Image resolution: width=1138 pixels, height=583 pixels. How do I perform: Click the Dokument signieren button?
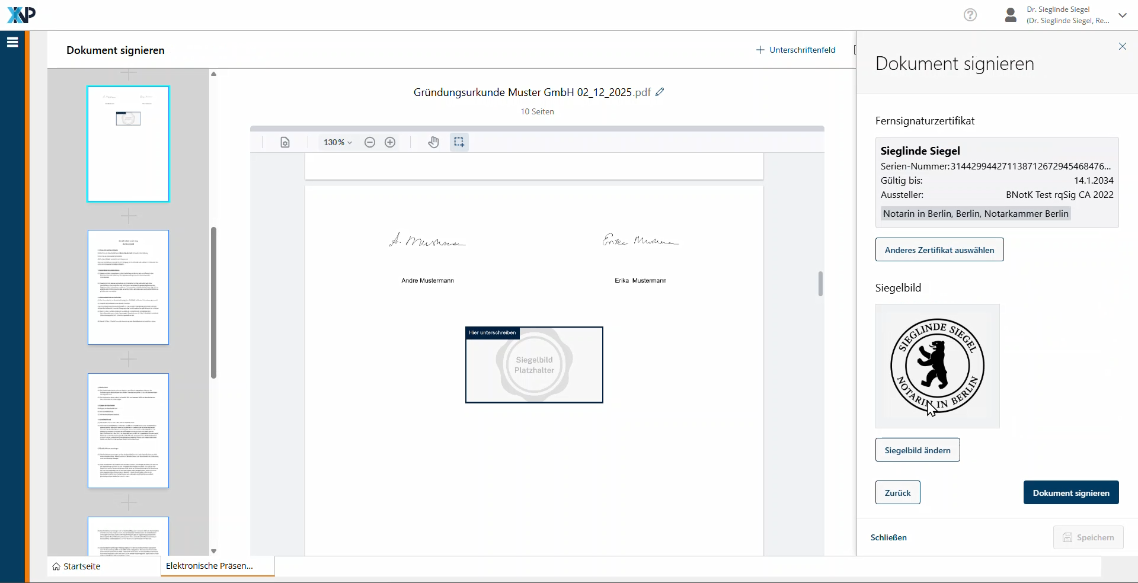tap(1070, 493)
